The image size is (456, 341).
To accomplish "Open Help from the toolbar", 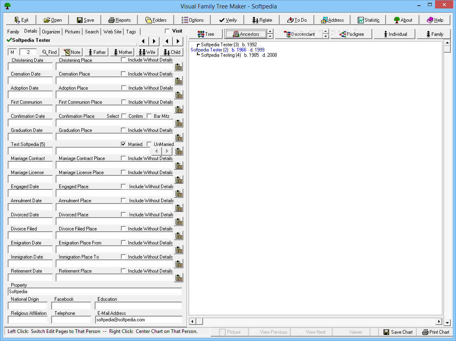I will tap(435, 20).
